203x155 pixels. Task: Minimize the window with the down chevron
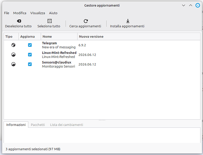click(183, 6)
